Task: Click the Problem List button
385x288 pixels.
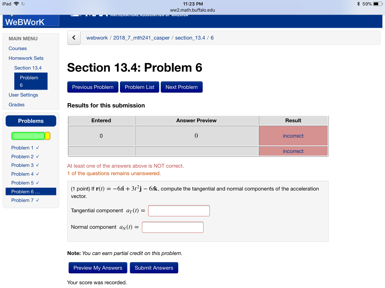Action: [x=139, y=87]
